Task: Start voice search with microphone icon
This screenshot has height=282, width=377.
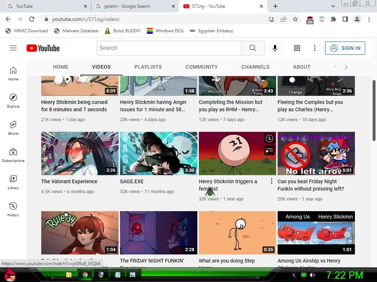Action: (275, 48)
